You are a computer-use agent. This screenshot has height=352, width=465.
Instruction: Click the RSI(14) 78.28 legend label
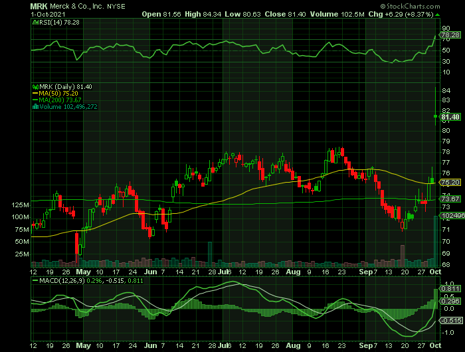tap(59, 23)
